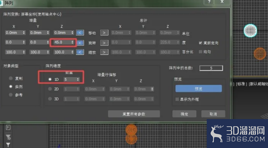Click spinner arrows of 1D count field
The width and height of the screenshot is (268, 148).
pos(78,79)
